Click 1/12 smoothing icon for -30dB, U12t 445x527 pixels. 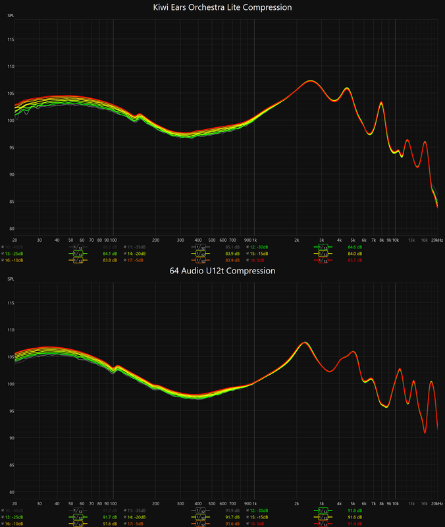(323, 511)
